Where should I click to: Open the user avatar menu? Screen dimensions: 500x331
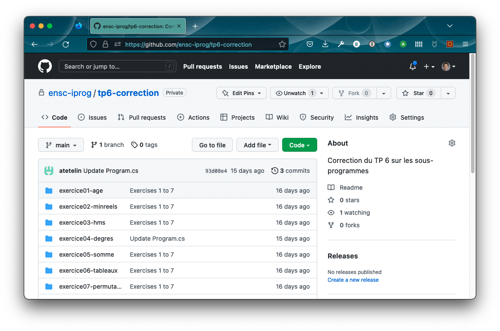pos(448,66)
